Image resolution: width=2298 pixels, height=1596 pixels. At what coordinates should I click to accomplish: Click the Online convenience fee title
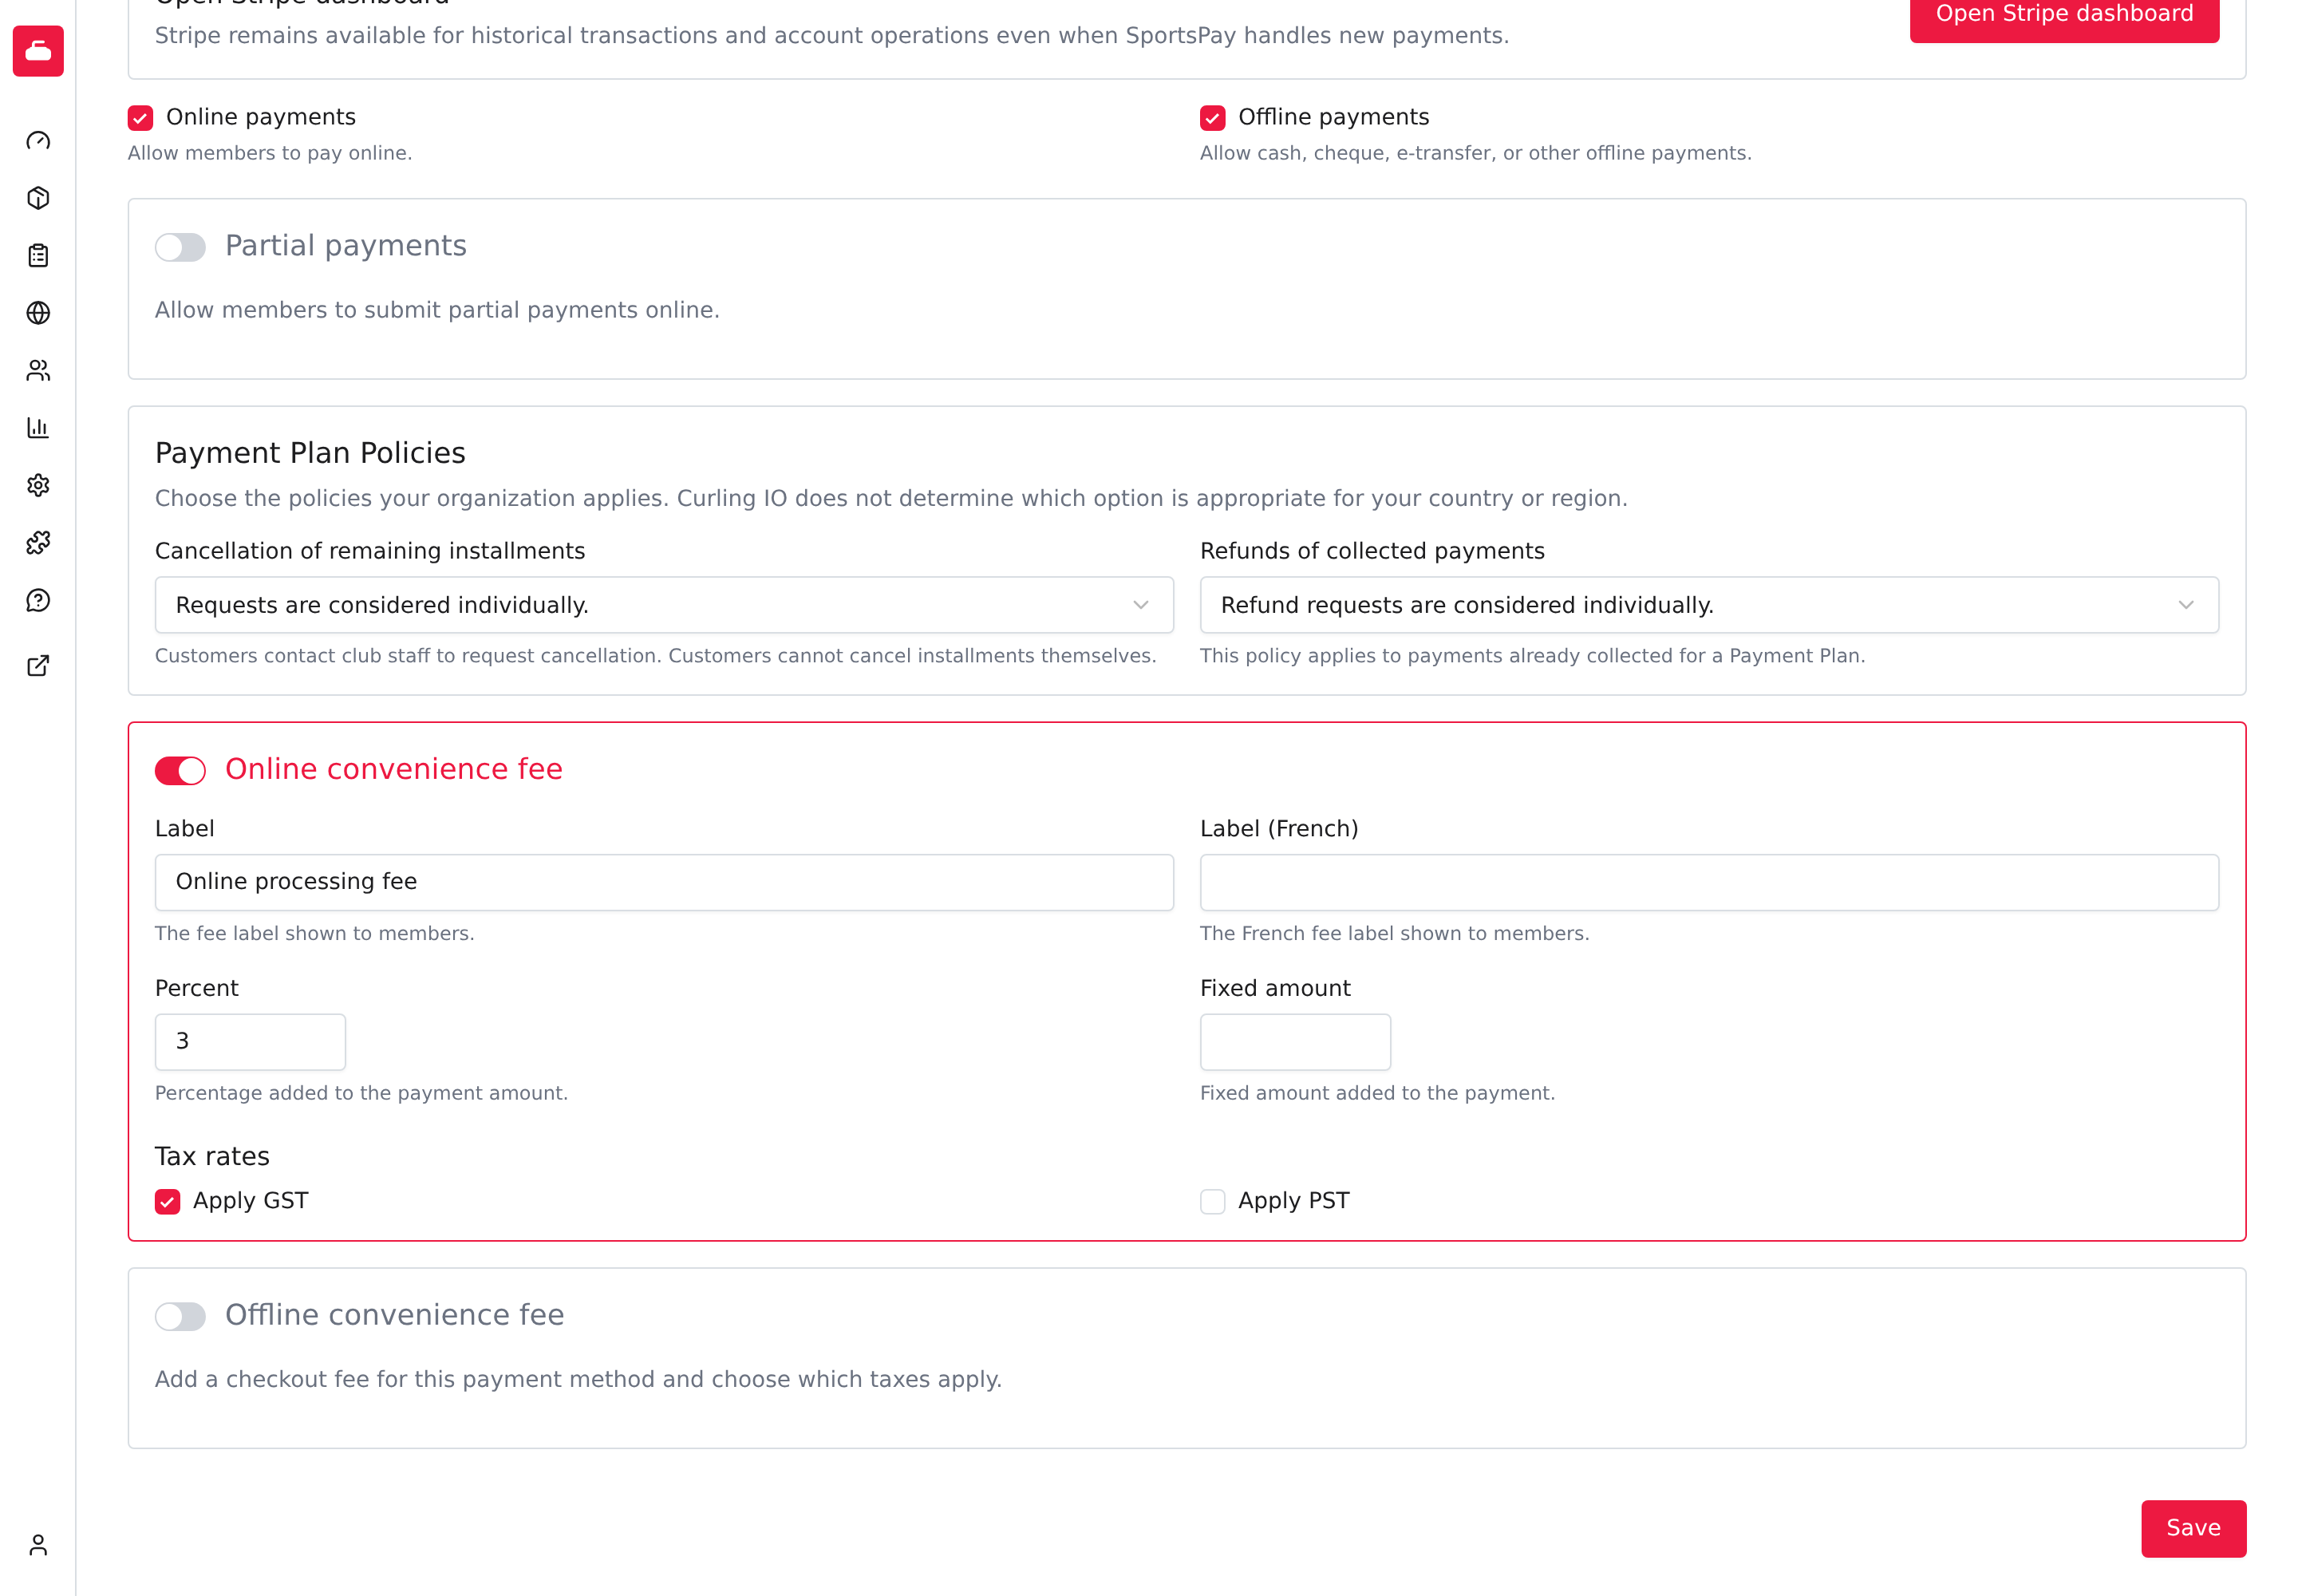point(394,769)
